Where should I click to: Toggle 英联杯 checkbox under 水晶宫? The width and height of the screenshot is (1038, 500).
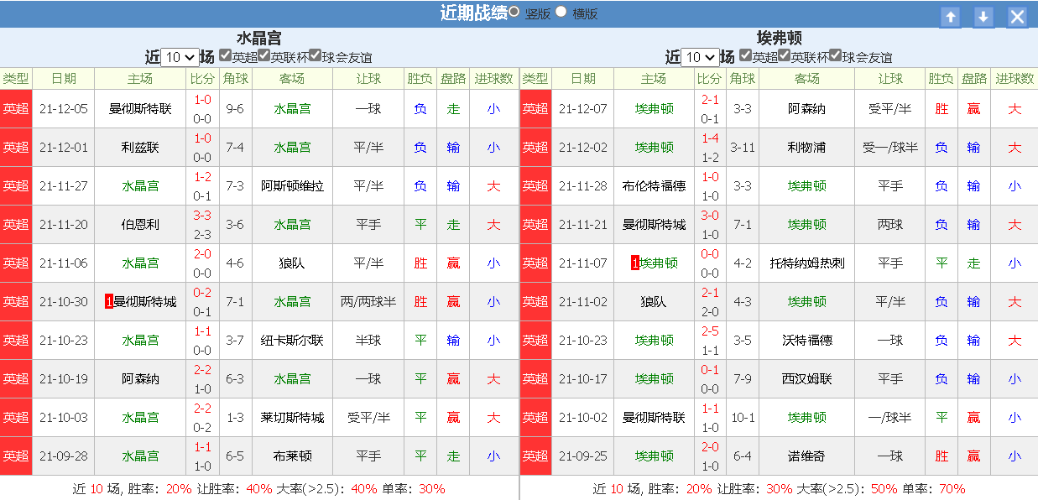(x=264, y=55)
